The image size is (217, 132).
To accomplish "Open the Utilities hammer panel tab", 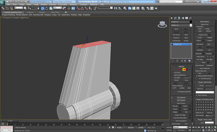I will (x=191, y=18).
